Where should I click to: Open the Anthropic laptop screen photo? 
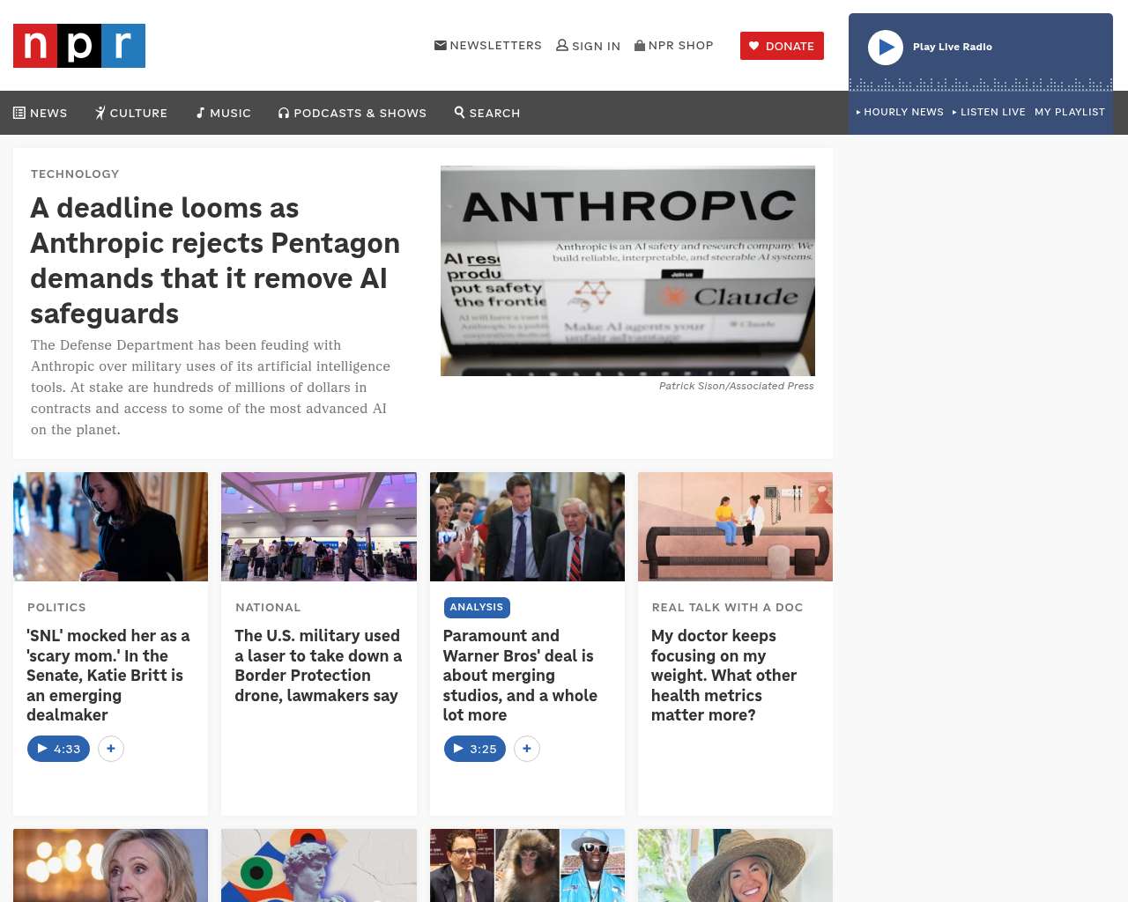point(627,270)
